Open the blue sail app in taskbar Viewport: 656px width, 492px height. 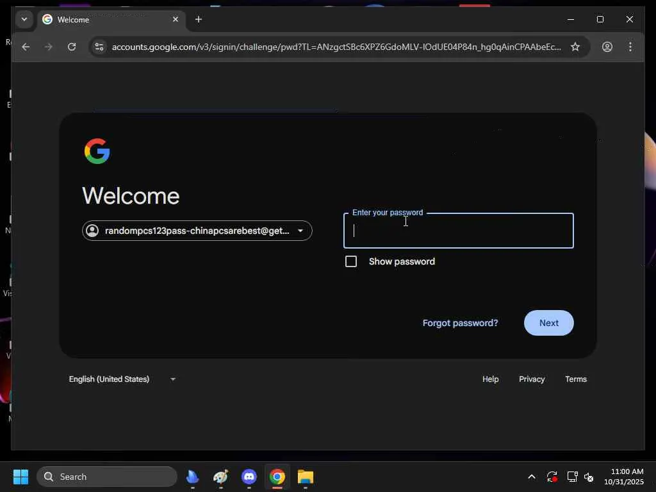192,477
